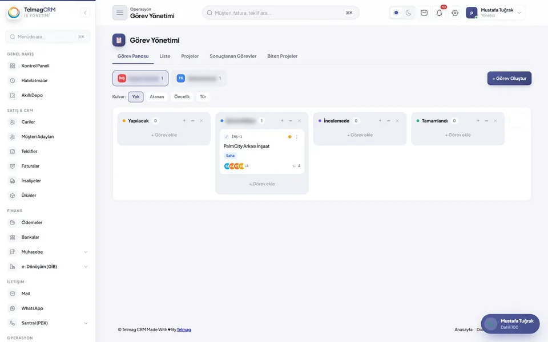Focus the Menüde ara sidebar search field
Viewport: 548px width, 342px height.
48,36
